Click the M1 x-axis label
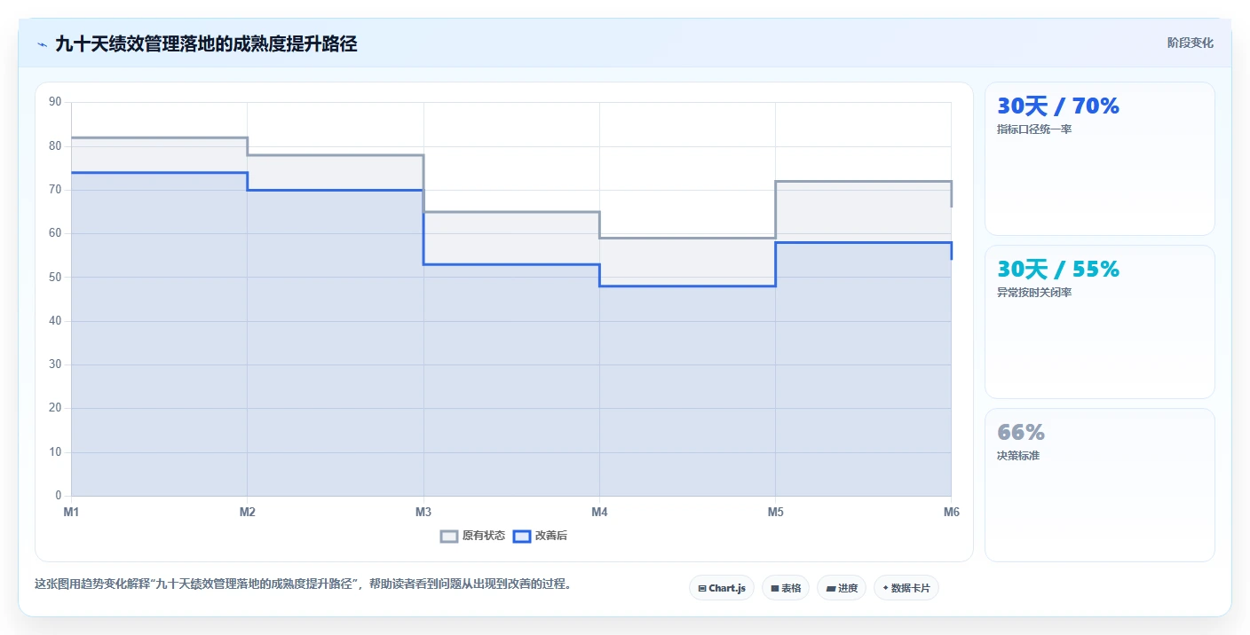The height and width of the screenshot is (635, 1250). pos(71,512)
